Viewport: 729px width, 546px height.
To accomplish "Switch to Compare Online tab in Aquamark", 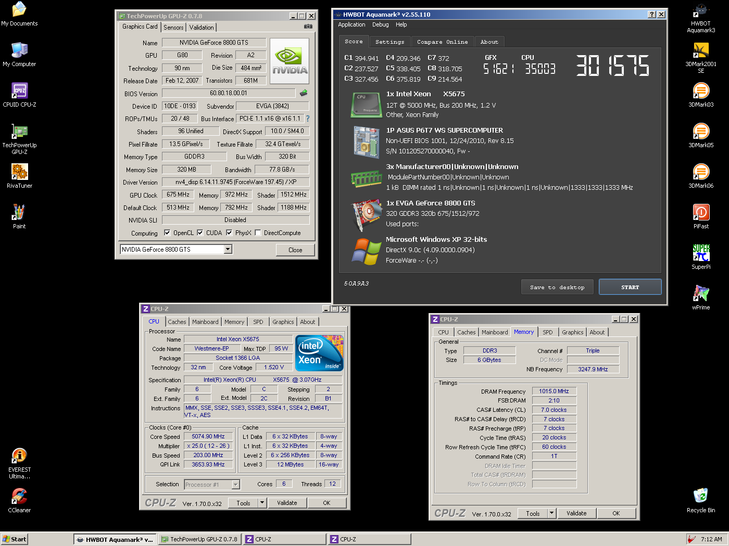I will 442,42.
